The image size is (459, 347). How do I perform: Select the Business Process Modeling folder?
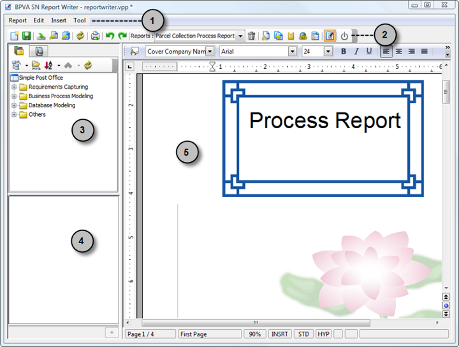click(x=61, y=96)
